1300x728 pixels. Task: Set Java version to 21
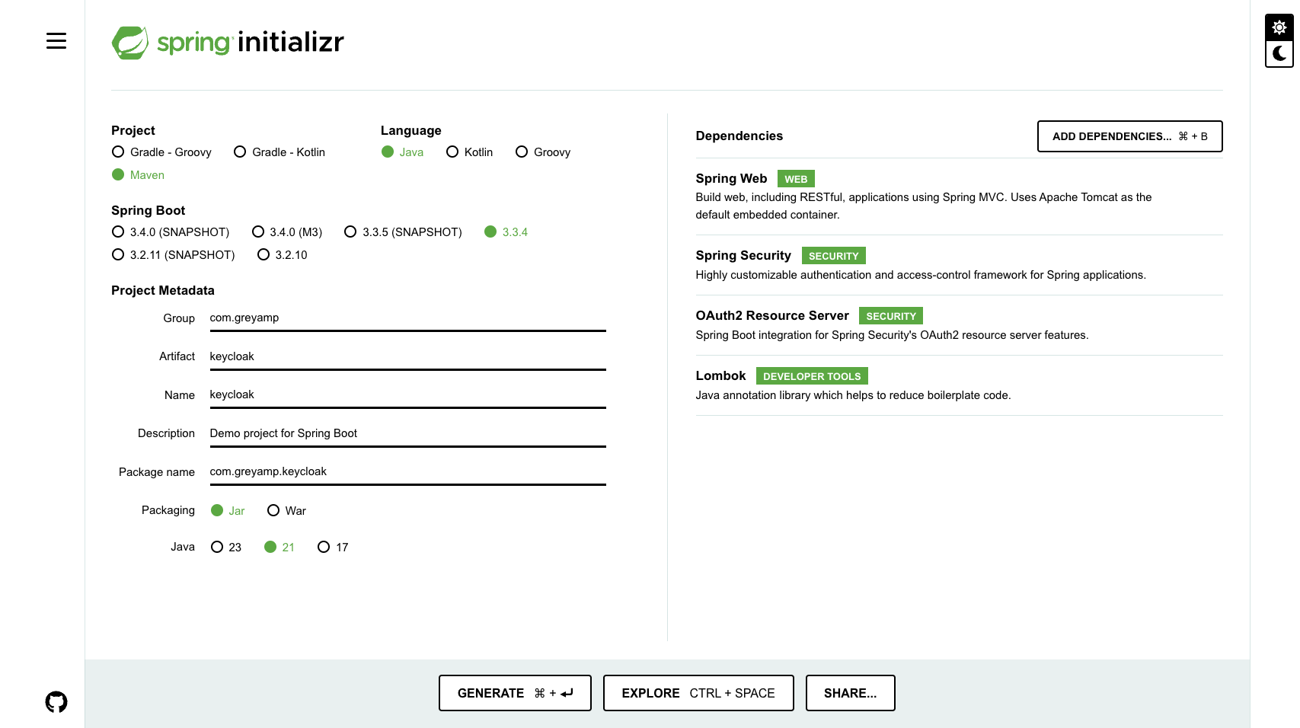279,548
